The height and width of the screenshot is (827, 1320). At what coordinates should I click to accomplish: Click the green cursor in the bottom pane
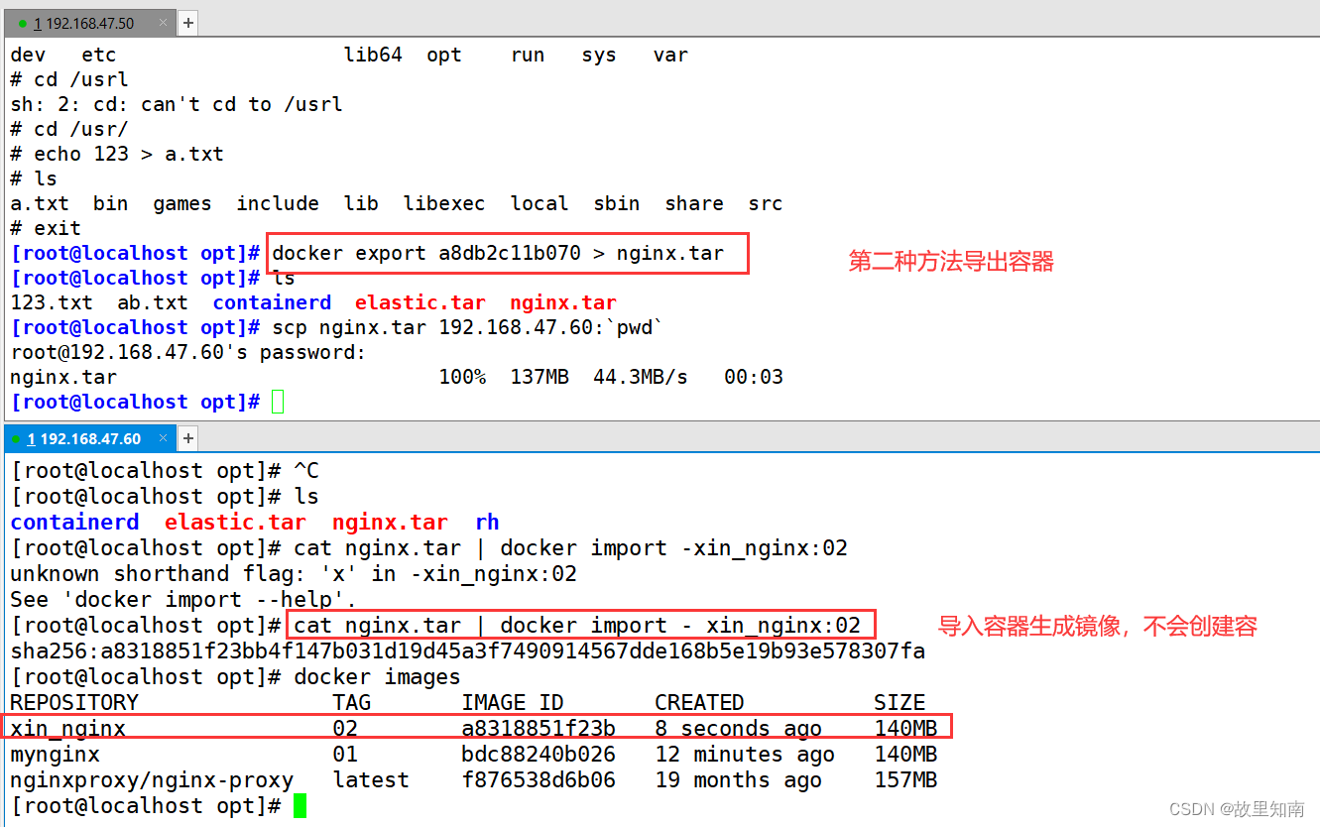pos(300,805)
